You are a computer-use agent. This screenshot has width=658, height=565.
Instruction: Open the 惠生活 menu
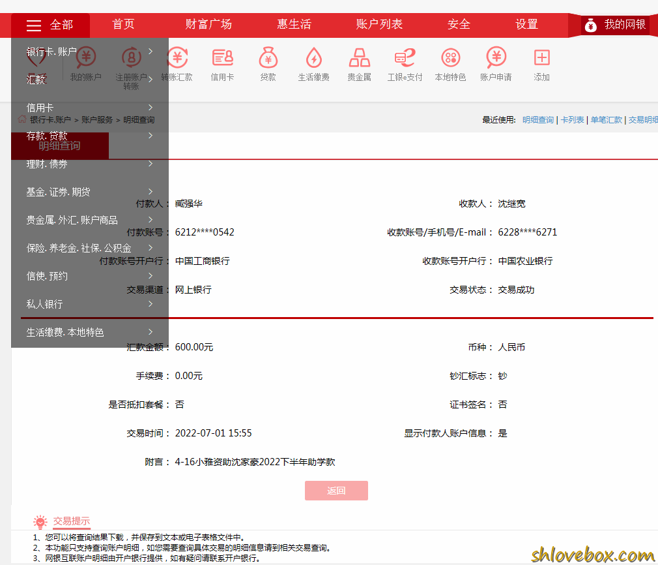coord(294,24)
